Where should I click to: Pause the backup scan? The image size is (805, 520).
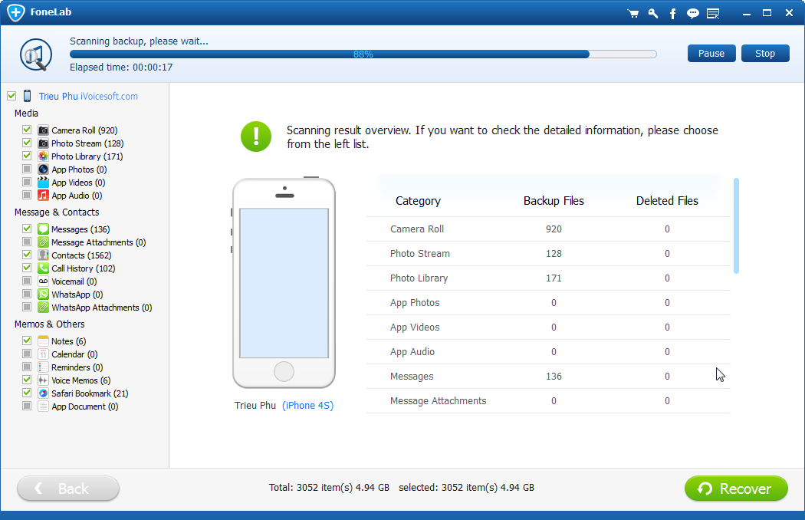(711, 54)
